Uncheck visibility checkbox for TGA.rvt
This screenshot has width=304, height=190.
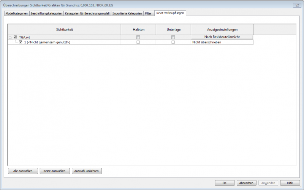15,37
